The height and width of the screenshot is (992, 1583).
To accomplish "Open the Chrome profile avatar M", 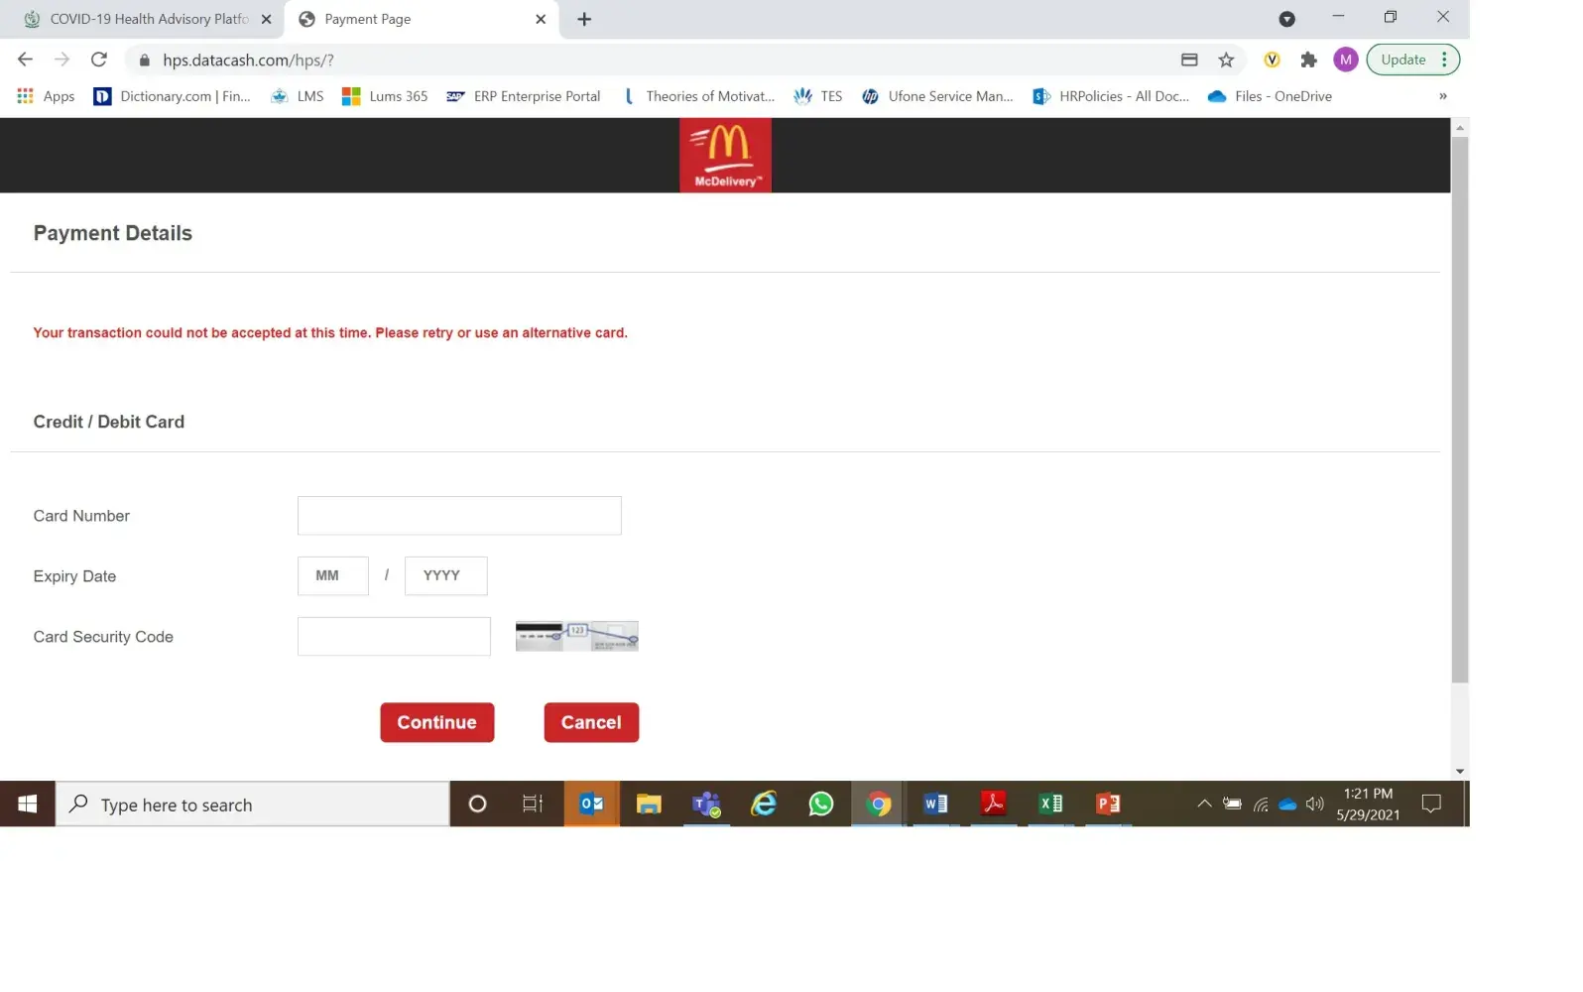I will click(1345, 60).
